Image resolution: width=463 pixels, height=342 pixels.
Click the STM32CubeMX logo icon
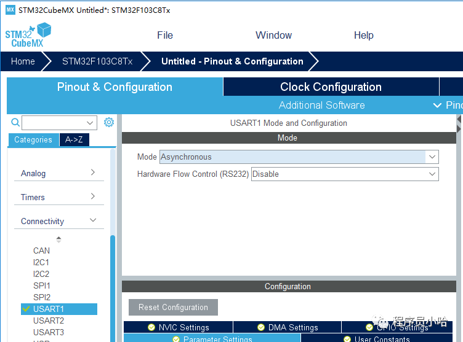point(28,35)
